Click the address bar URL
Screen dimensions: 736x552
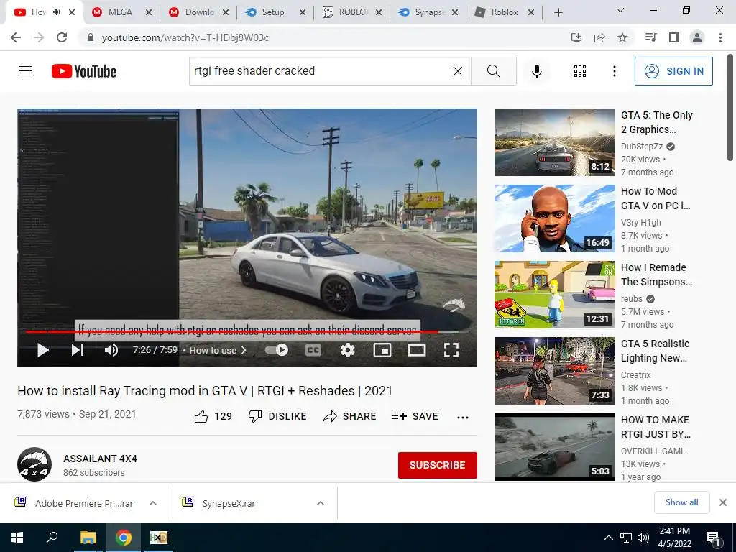[185, 37]
